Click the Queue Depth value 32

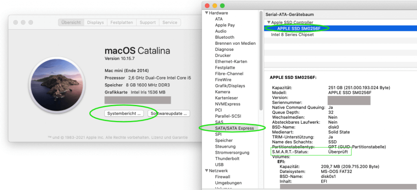(331, 112)
